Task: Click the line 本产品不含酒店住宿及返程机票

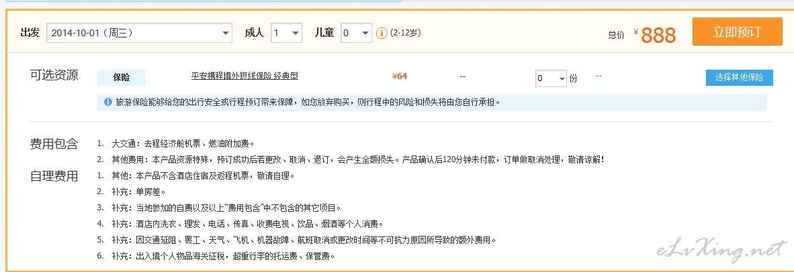Action: point(203,176)
